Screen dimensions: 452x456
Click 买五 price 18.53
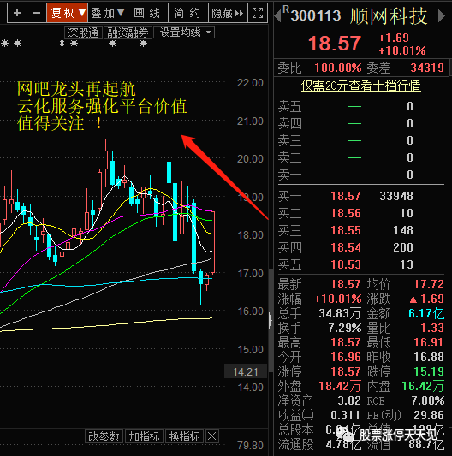point(346,264)
